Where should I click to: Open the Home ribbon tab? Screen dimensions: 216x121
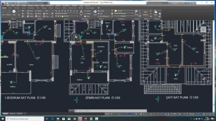pyautogui.click(x=4, y=8)
